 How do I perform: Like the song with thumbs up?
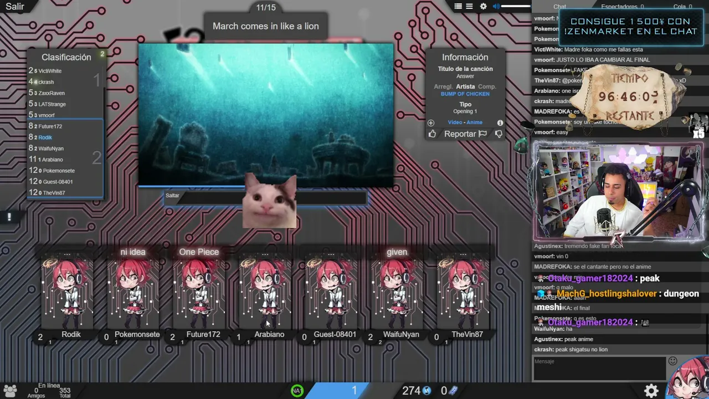click(432, 134)
